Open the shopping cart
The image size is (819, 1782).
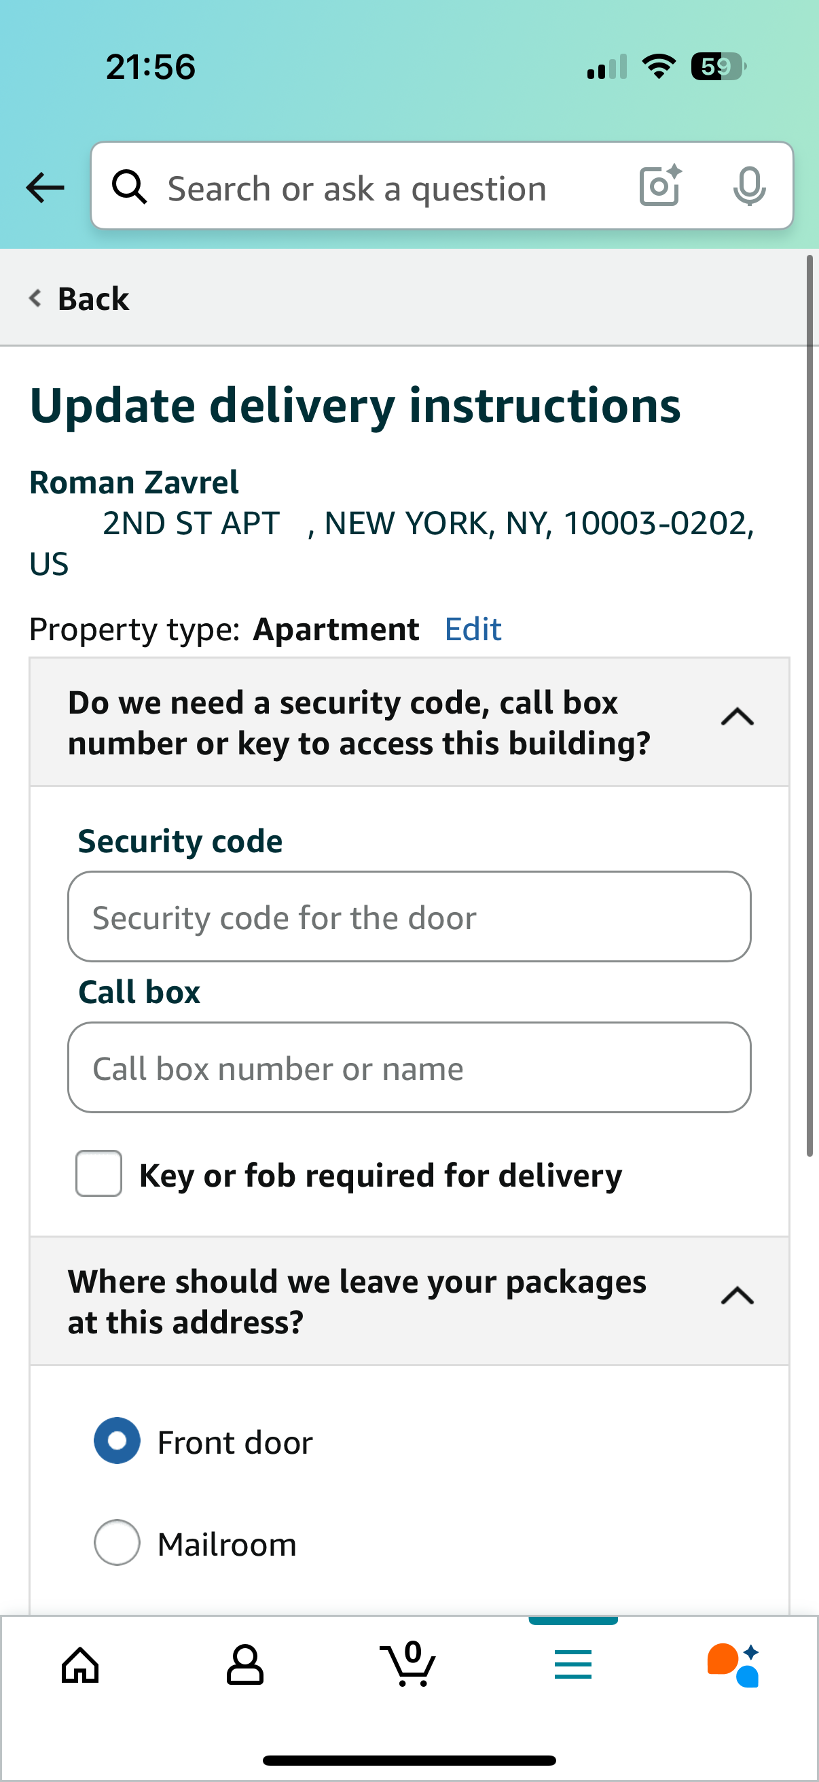[408, 1664]
